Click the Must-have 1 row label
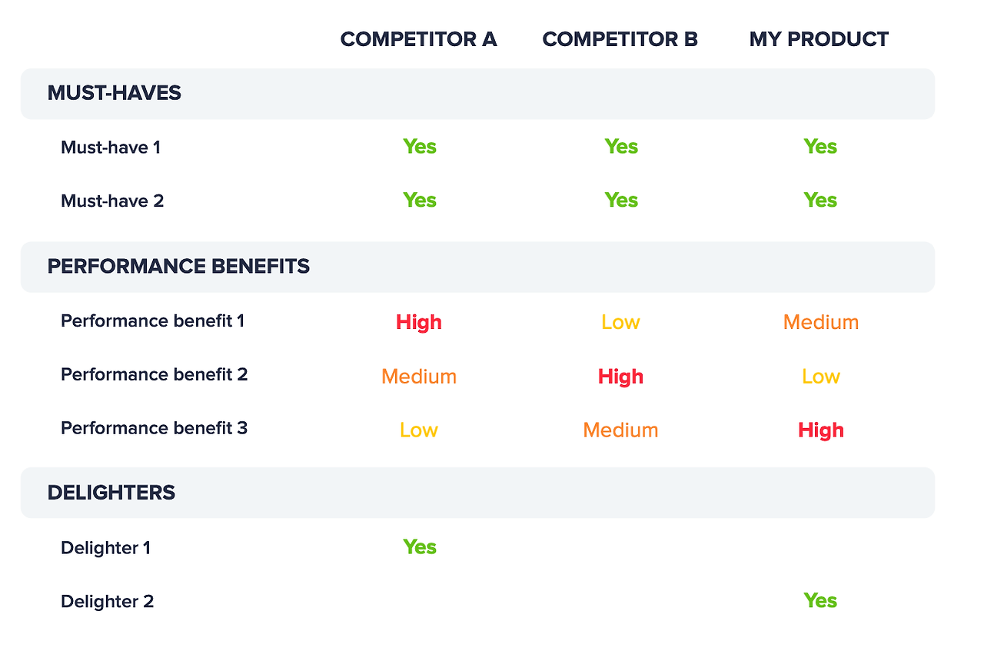984x664 pixels. (111, 147)
